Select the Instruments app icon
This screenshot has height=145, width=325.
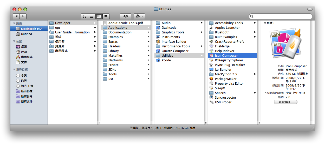158,37
